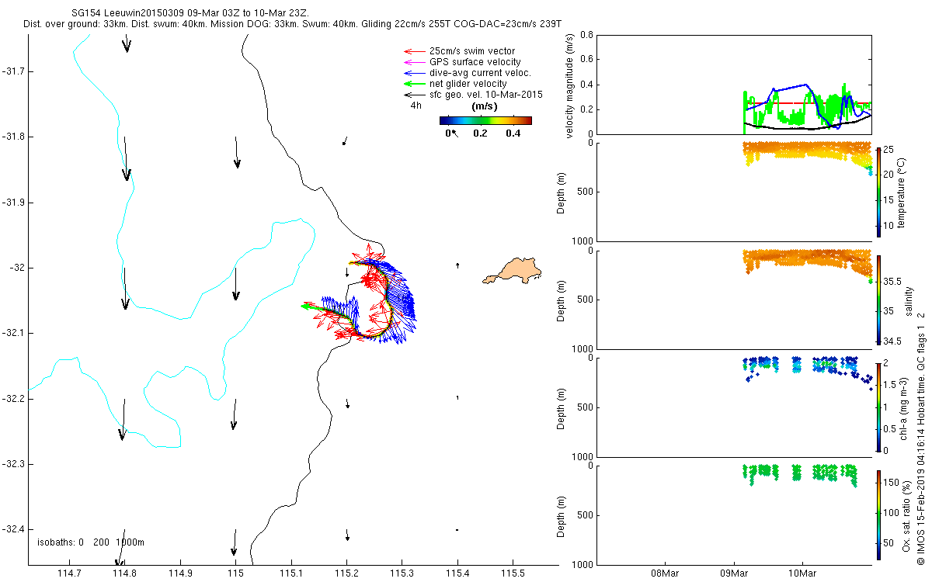
Task: Click the plot title 'SG154 Leeuwin20150309'
Action: click(x=128, y=14)
